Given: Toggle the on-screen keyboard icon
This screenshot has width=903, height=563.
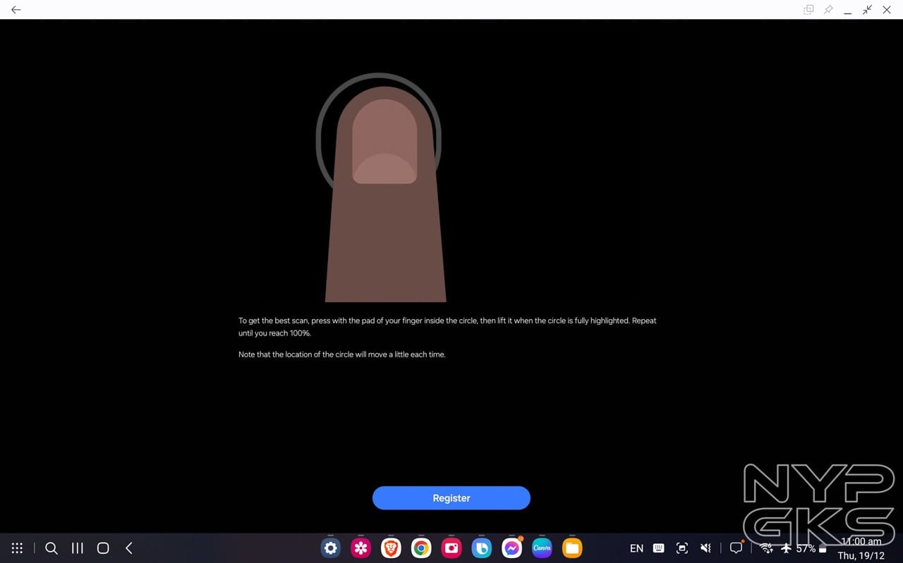Looking at the screenshot, I should coord(659,548).
